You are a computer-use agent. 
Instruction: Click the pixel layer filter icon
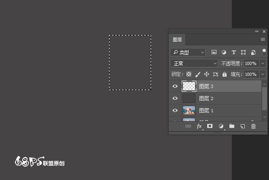pos(214,52)
